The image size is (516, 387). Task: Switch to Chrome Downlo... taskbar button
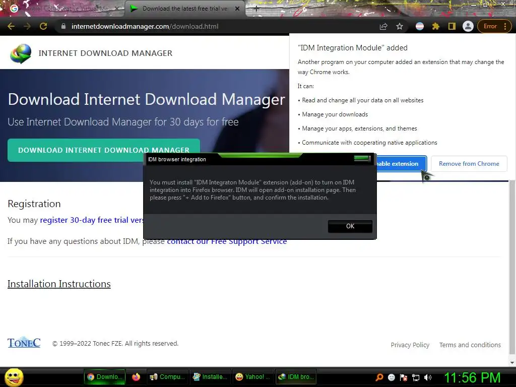coord(105,377)
